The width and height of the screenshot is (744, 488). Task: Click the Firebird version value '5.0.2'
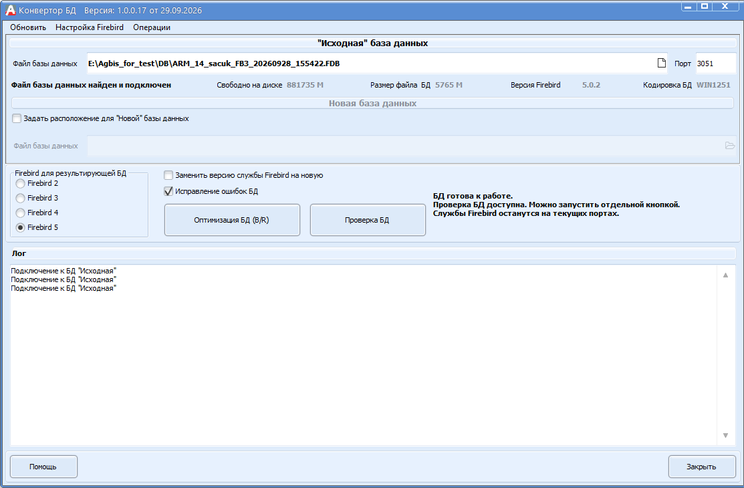pos(591,85)
